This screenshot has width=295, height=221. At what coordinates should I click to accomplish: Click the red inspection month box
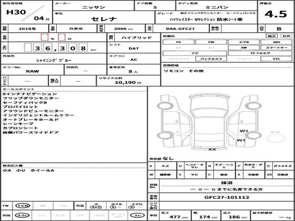[x=61, y=37]
